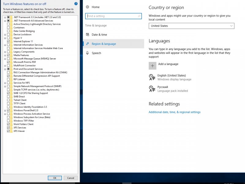
Task: Expand the Windows PowerShell 2.0 node
Action: tap(5, 110)
